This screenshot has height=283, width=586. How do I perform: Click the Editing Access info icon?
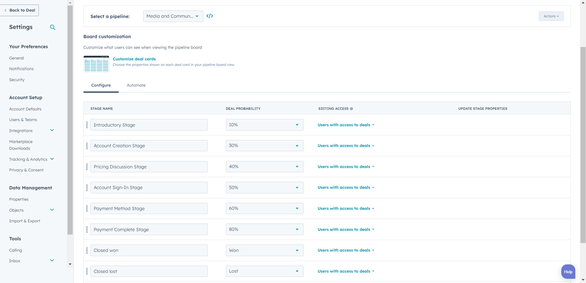click(351, 109)
